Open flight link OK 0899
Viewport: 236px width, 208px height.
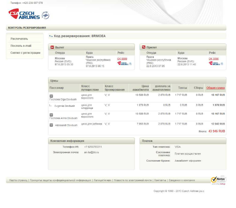[x=122, y=59]
